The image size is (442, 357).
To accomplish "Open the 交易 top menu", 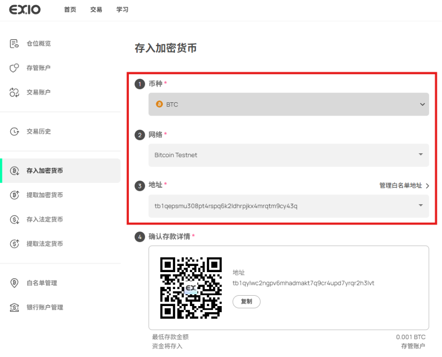I will 96,9.
